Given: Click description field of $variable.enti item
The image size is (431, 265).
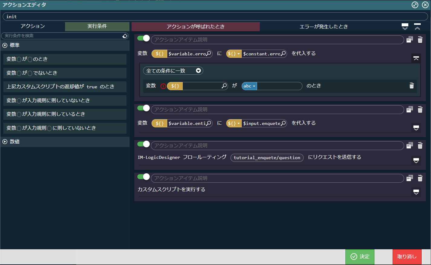Looking at the screenshot, I should point(277,110).
